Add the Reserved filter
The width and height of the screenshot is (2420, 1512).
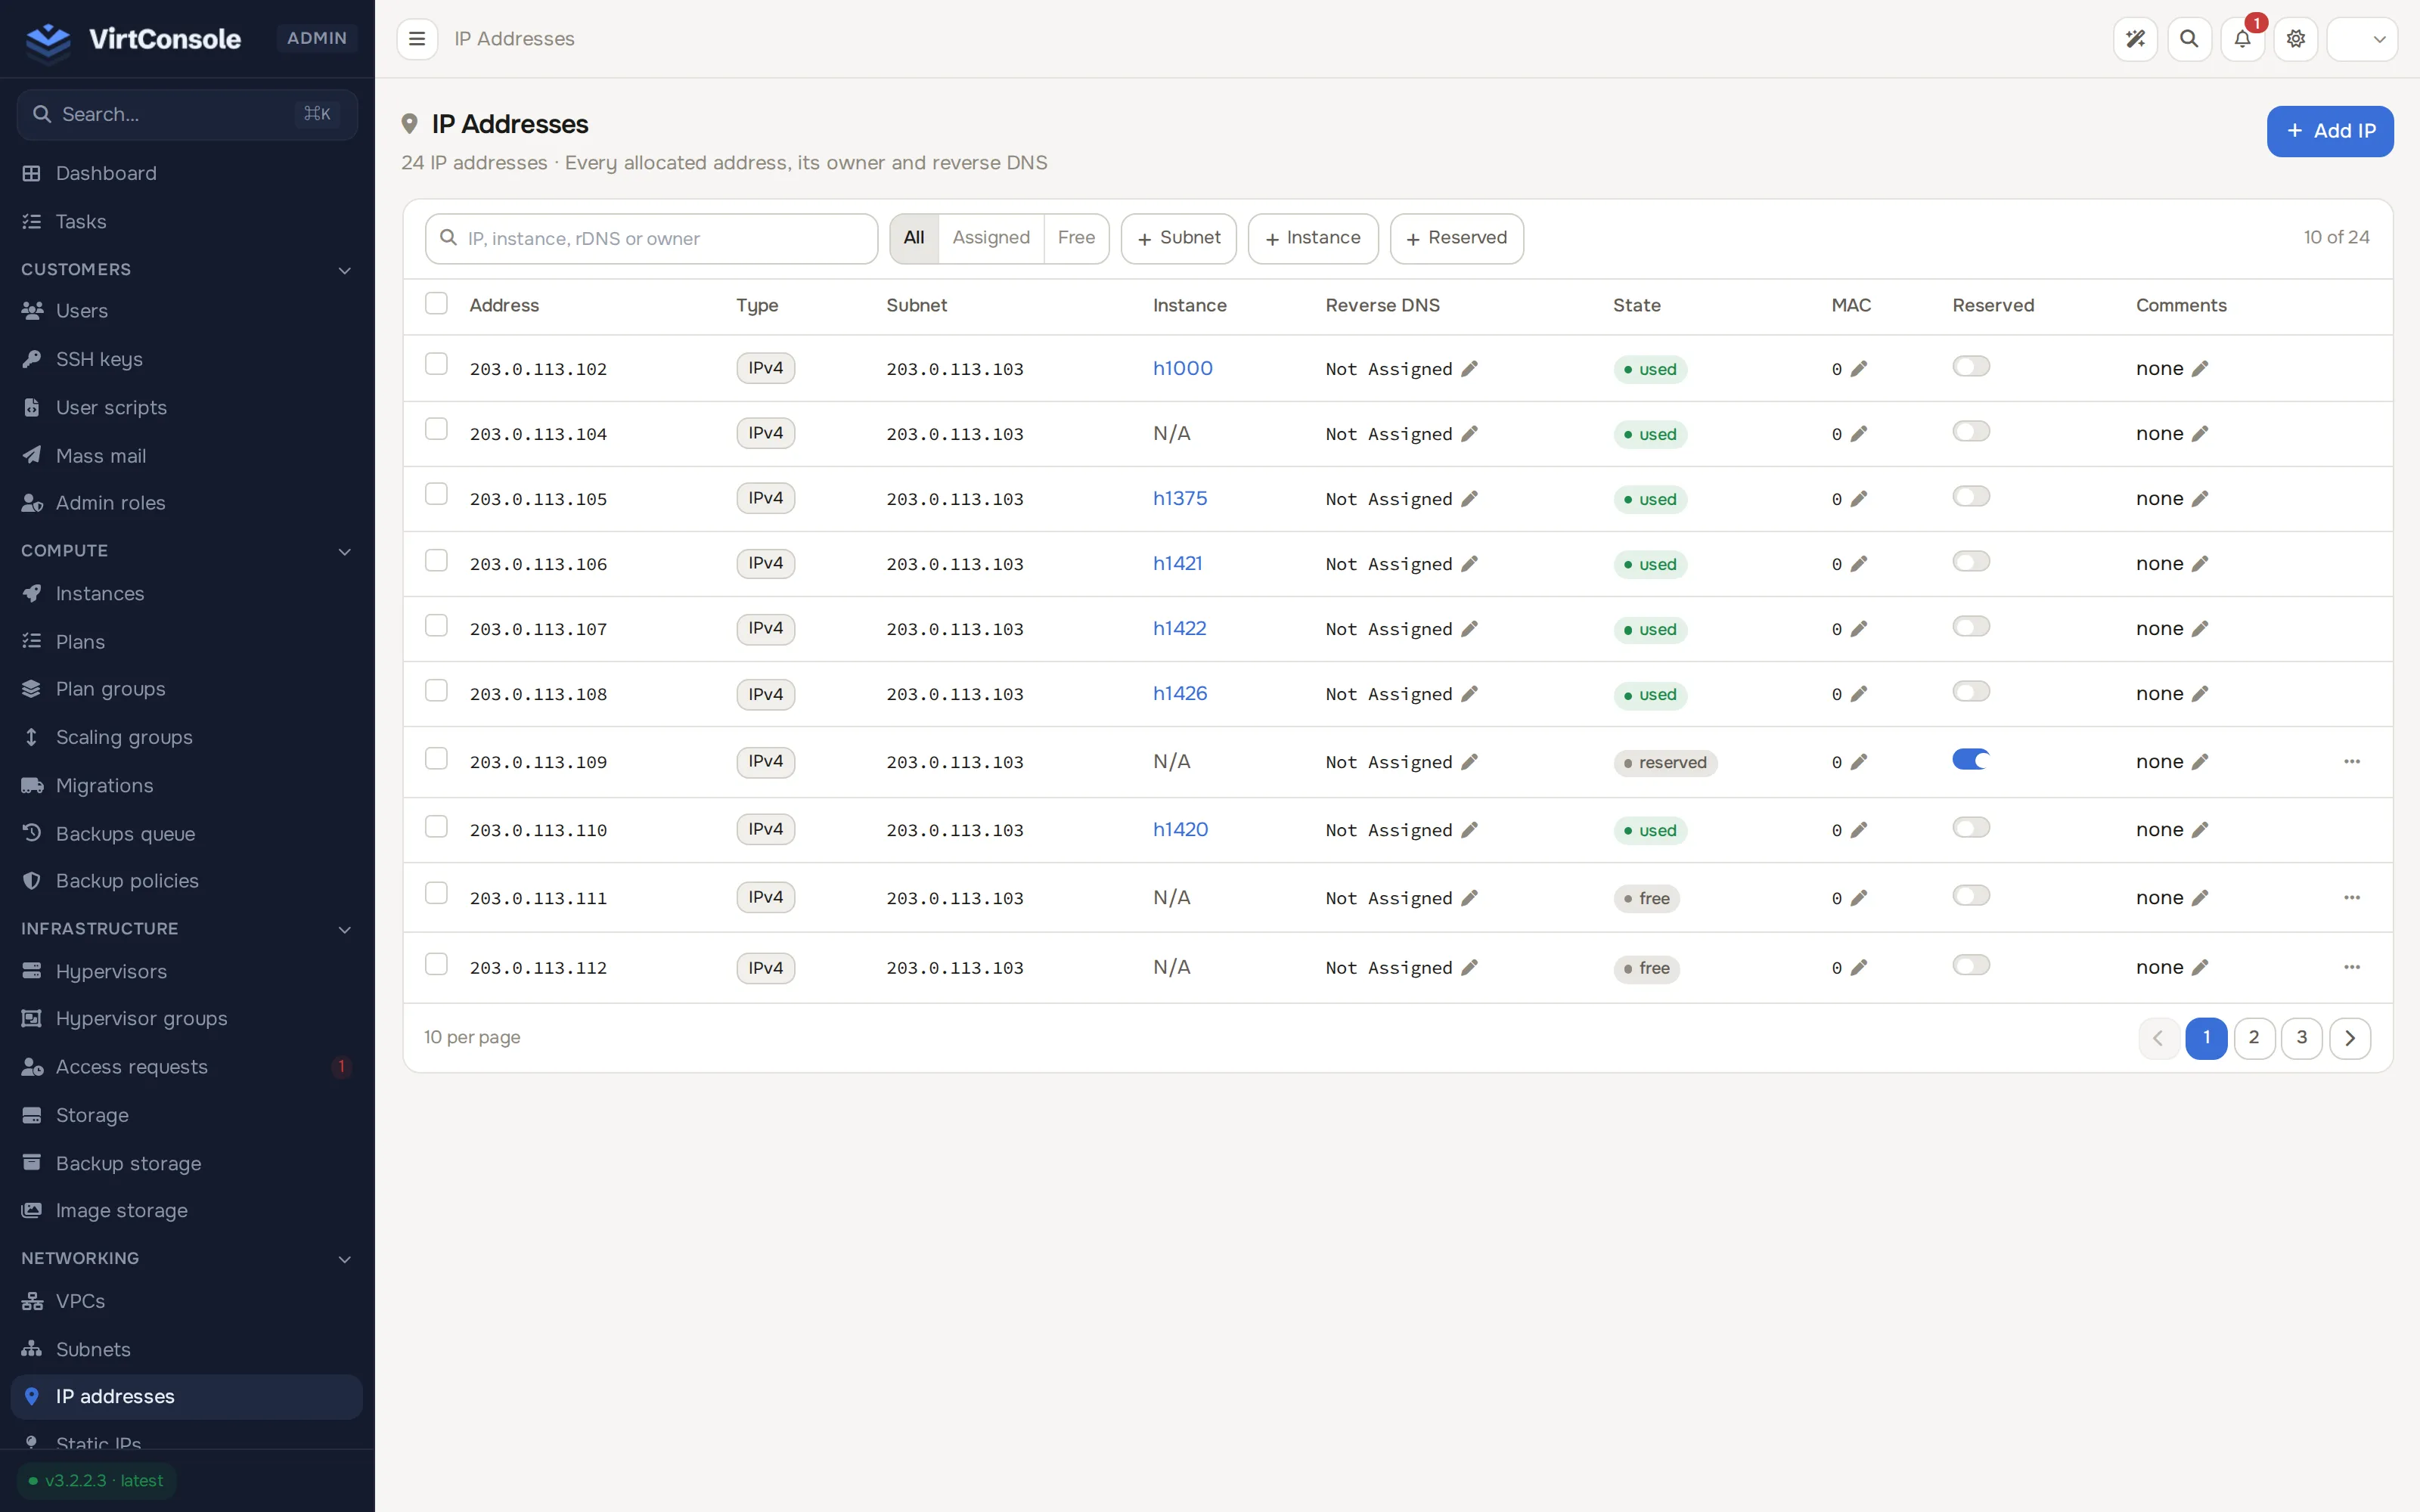1456,238
